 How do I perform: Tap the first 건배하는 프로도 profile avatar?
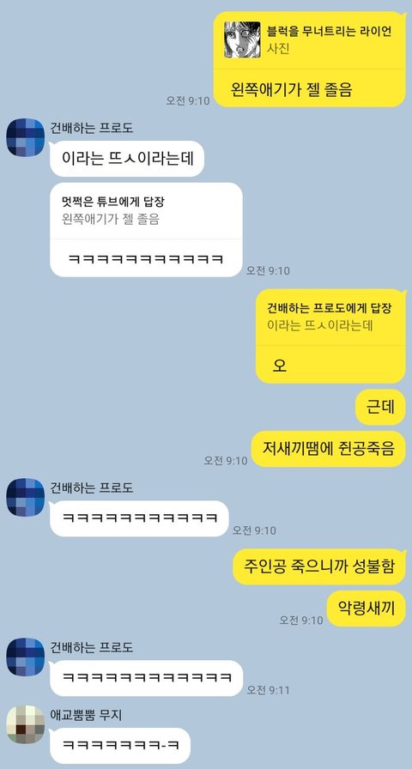point(26,137)
